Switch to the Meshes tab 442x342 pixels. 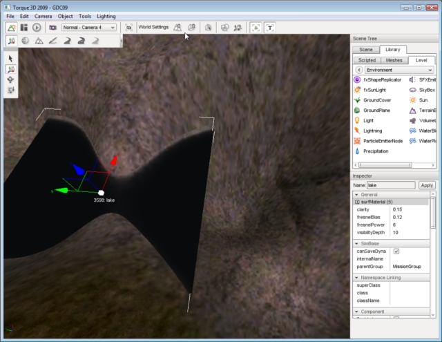394,60
